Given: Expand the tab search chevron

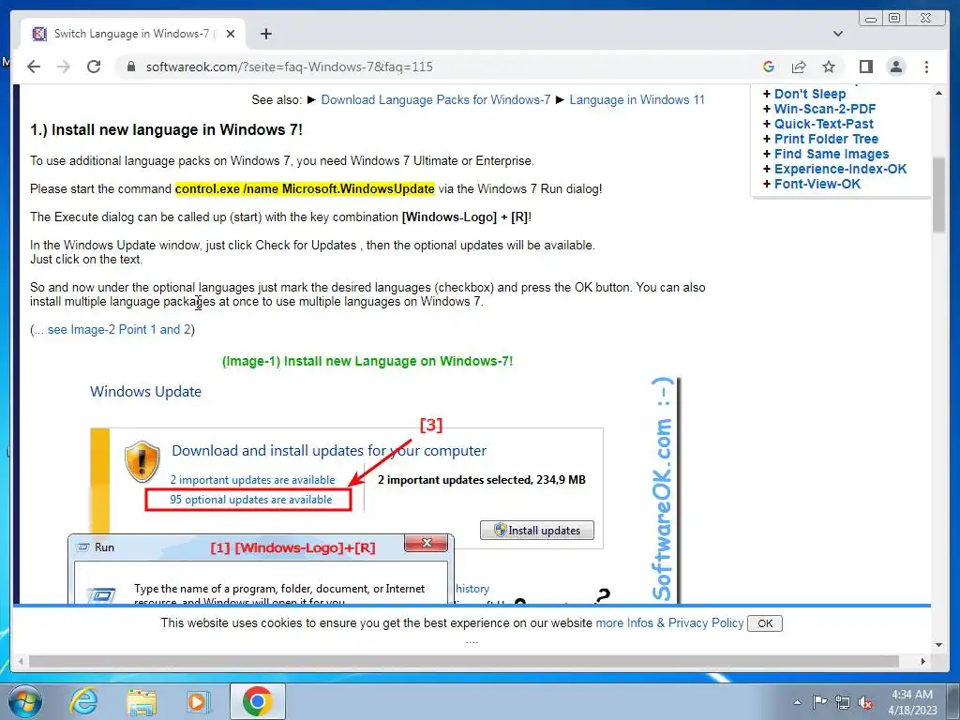Looking at the screenshot, I should [x=838, y=34].
